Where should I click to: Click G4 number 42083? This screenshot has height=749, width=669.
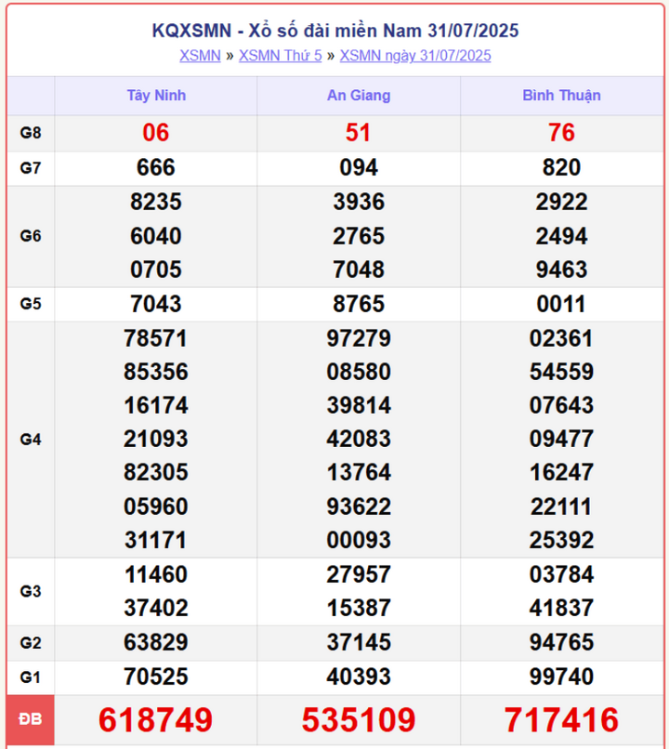[x=359, y=439]
